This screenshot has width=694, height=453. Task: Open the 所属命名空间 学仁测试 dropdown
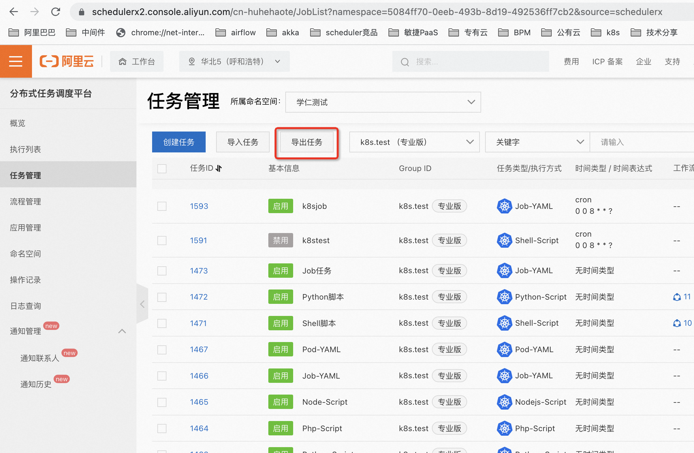pos(383,102)
